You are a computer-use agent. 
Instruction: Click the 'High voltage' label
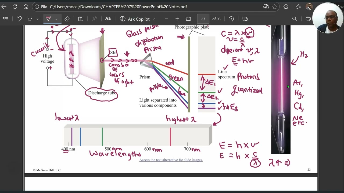pyautogui.click(x=47, y=59)
